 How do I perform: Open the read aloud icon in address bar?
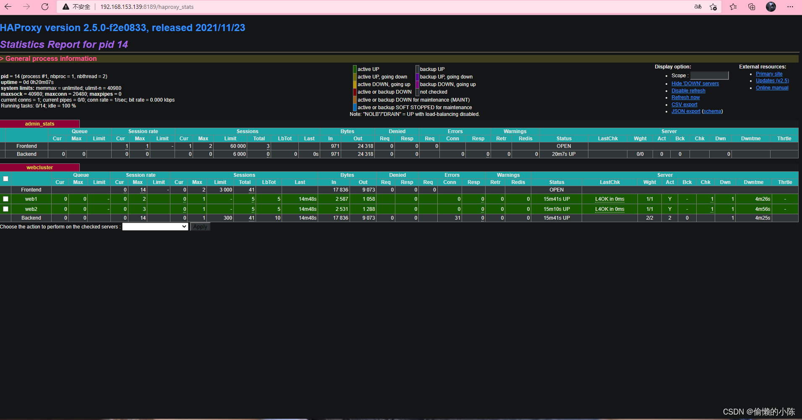(698, 7)
